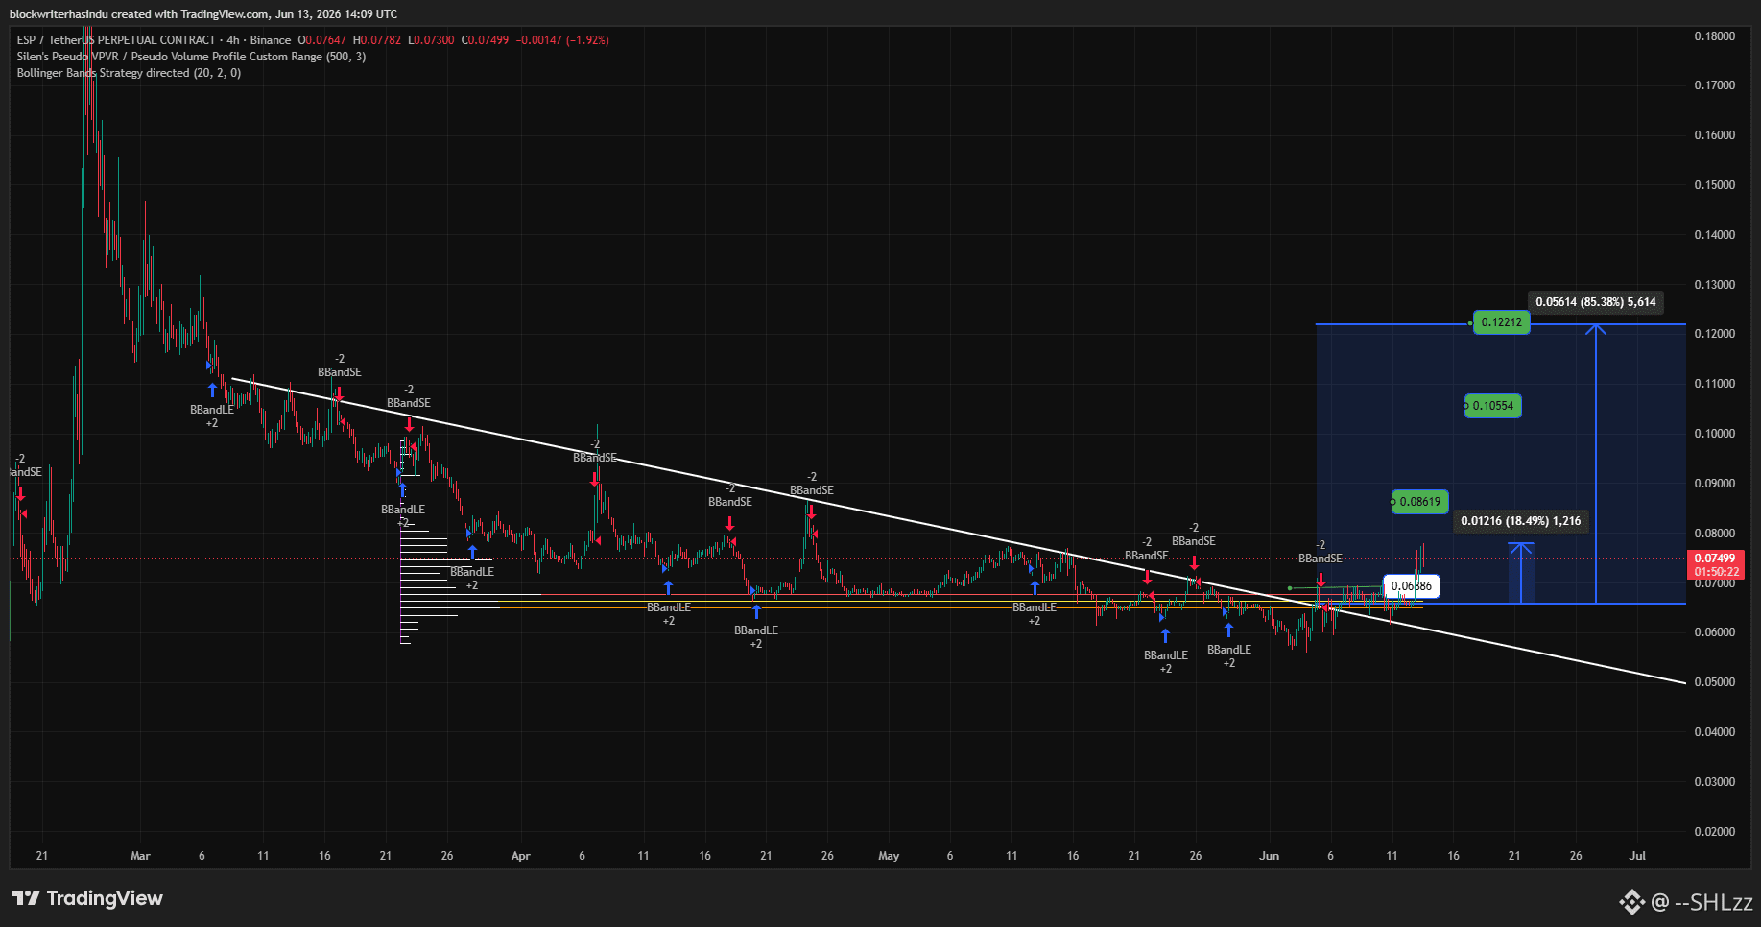Click the 0.13000 price axis label
Image resolution: width=1761 pixels, height=927 pixels.
pos(1714,285)
